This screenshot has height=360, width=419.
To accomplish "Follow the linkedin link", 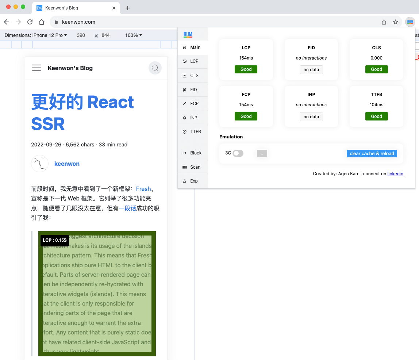I will (x=395, y=174).
